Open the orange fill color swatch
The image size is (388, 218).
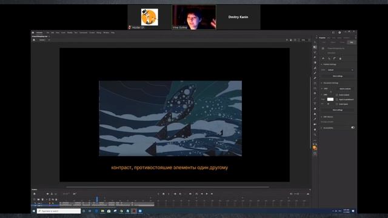[315, 148]
